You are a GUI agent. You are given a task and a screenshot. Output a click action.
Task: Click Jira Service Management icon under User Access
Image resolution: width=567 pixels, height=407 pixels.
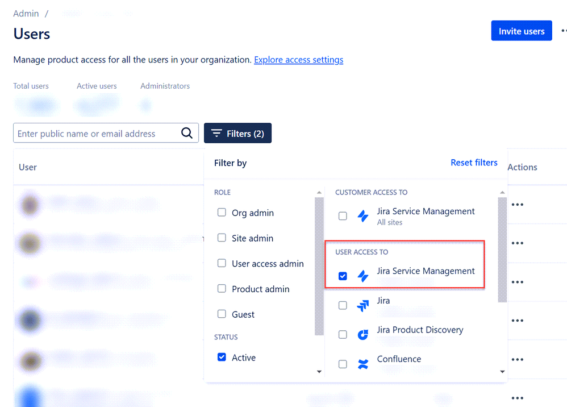coord(362,276)
